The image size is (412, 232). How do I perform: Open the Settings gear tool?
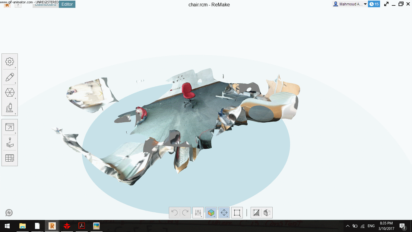[10, 62]
